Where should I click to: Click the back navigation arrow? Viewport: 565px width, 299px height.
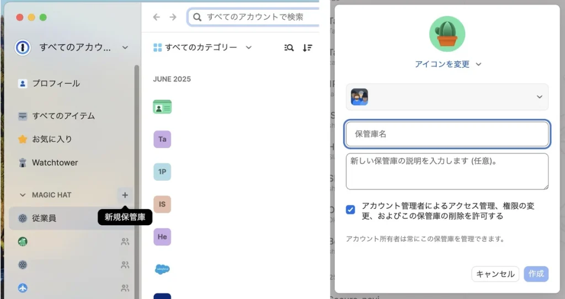click(x=157, y=17)
